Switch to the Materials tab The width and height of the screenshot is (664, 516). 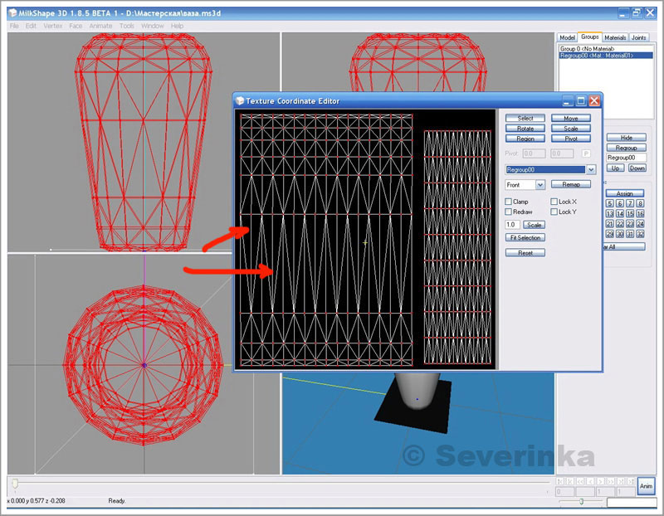click(615, 37)
